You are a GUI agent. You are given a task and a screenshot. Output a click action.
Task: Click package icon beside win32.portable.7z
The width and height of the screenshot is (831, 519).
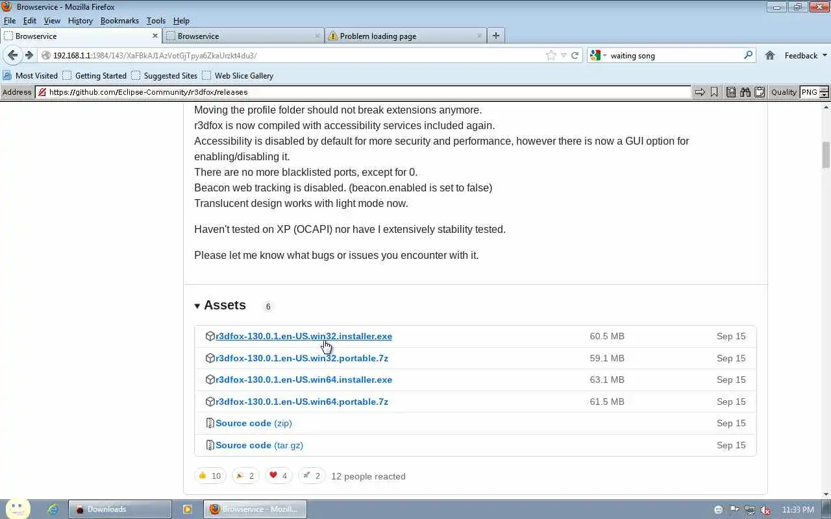(x=210, y=358)
